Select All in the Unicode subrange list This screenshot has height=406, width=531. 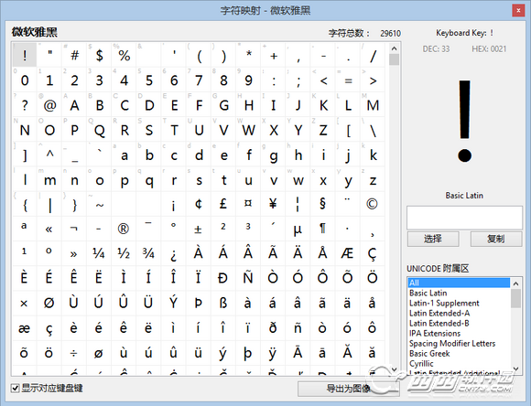coord(459,283)
